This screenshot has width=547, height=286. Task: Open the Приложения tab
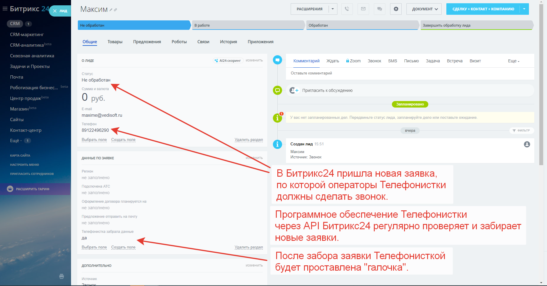click(260, 42)
